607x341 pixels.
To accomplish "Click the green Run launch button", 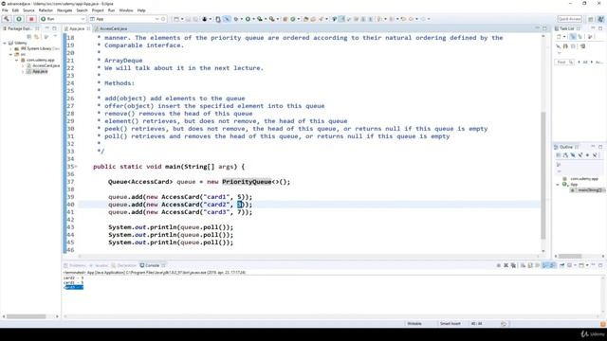I will click(x=19, y=19).
